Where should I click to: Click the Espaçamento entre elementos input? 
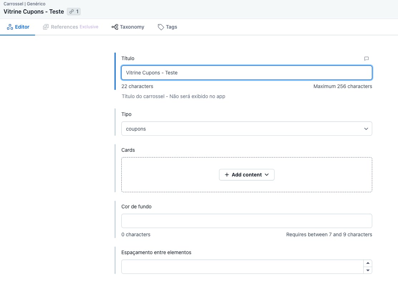click(242, 267)
